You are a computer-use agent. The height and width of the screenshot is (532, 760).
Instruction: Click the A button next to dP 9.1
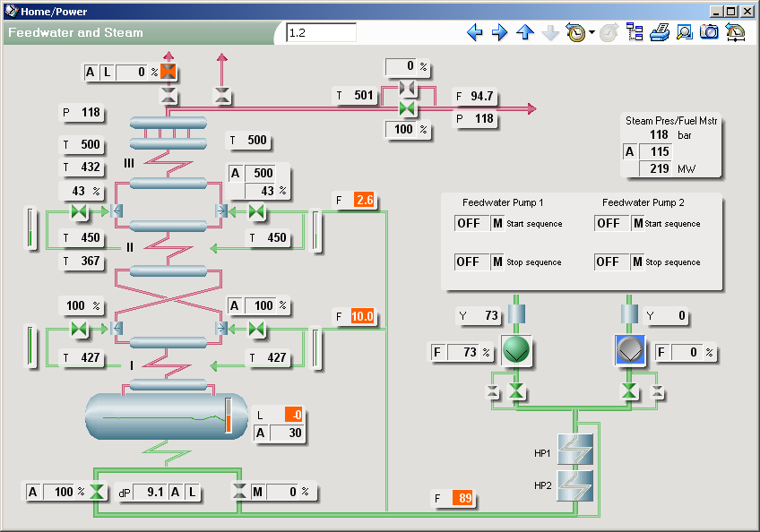[x=176, y=492]
